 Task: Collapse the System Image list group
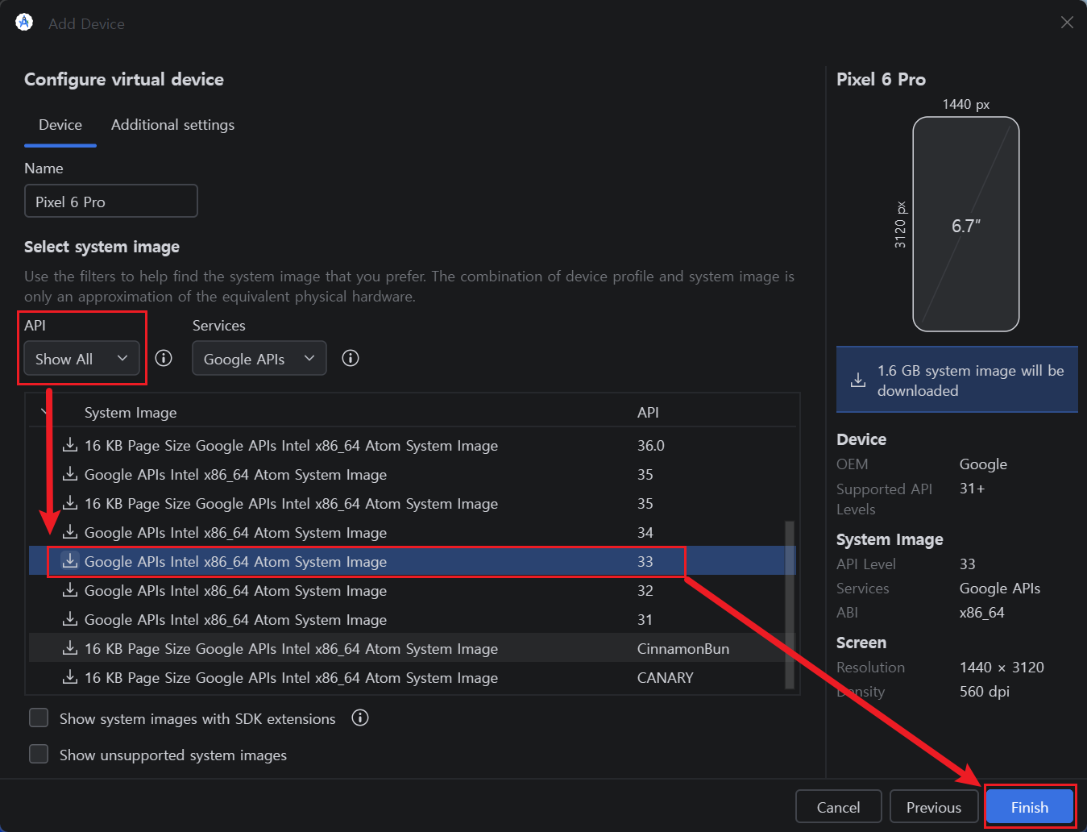coord(44,412)
